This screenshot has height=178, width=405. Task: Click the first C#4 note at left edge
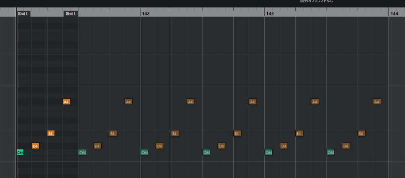[x=20, y=152]
